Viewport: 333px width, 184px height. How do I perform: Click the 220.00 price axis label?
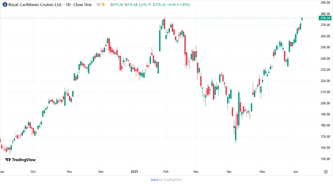pyautogui.click(x=325, y=81)
